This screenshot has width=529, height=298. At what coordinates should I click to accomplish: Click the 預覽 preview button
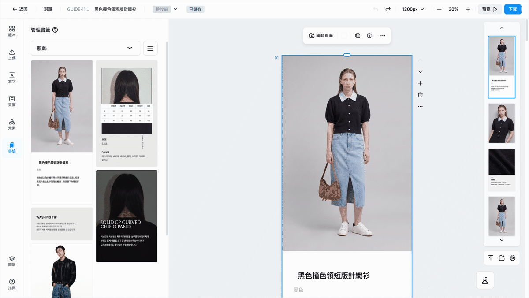coord(489,9)
